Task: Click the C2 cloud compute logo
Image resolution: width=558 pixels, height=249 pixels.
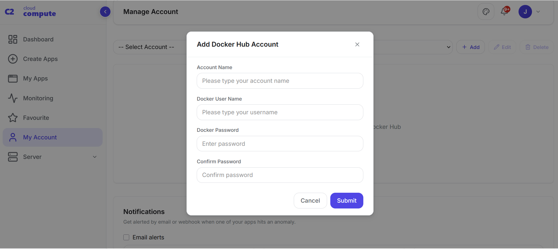Action: click(x=30, y=12)
